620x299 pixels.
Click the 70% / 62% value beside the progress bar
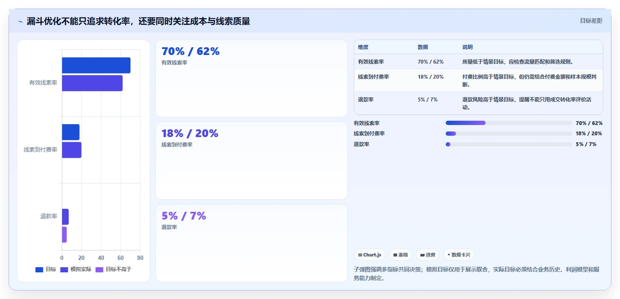[589, 123]
